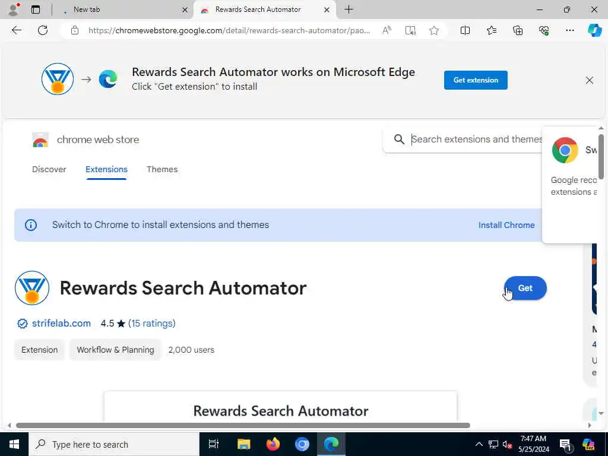Open the notification center icon
Viewport: 608px width, 456px height.
click(566, 444)
